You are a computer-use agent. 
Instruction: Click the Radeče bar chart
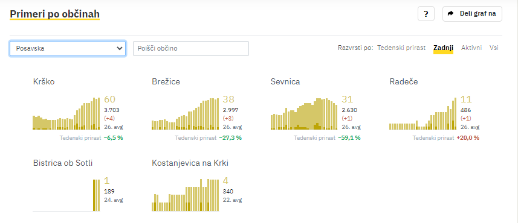coord(422,114)
